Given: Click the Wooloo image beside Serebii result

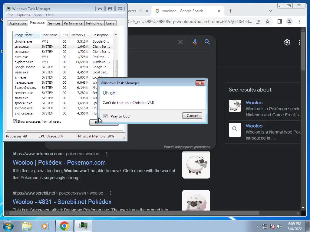Looking at the screenshot, I should (x=196, y=200).
